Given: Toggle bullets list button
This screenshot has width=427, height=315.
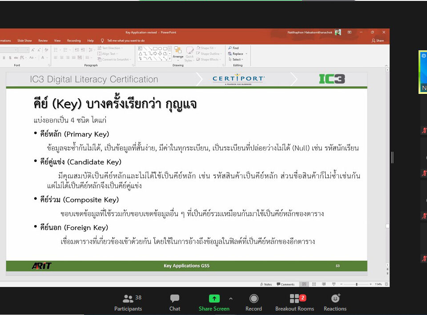Looking at the screenshot, I should coord(57,50).
